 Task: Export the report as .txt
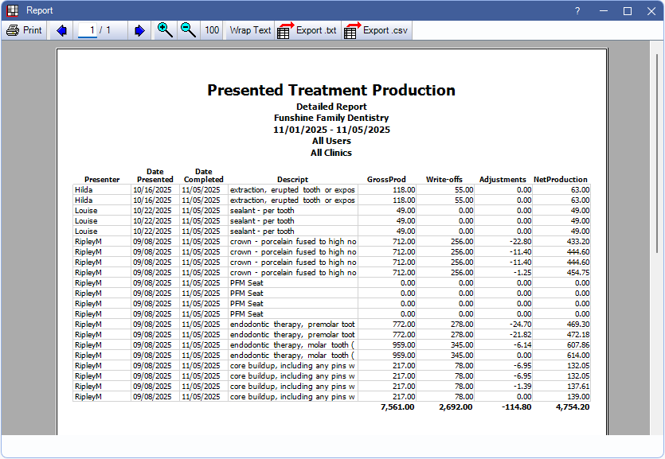pos(307,30)
